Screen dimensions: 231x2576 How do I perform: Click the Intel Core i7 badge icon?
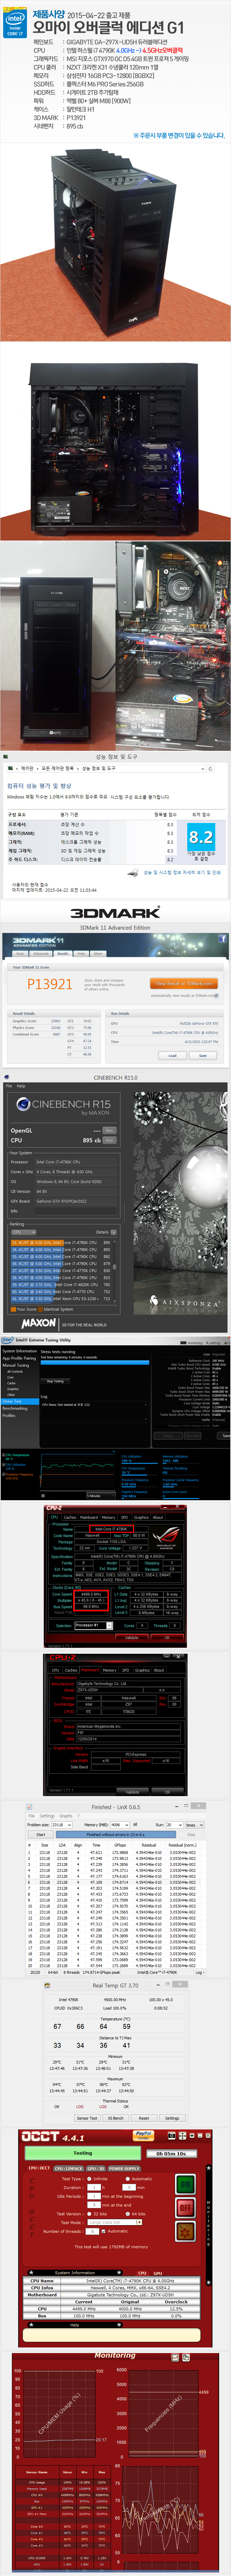[15, 22]
